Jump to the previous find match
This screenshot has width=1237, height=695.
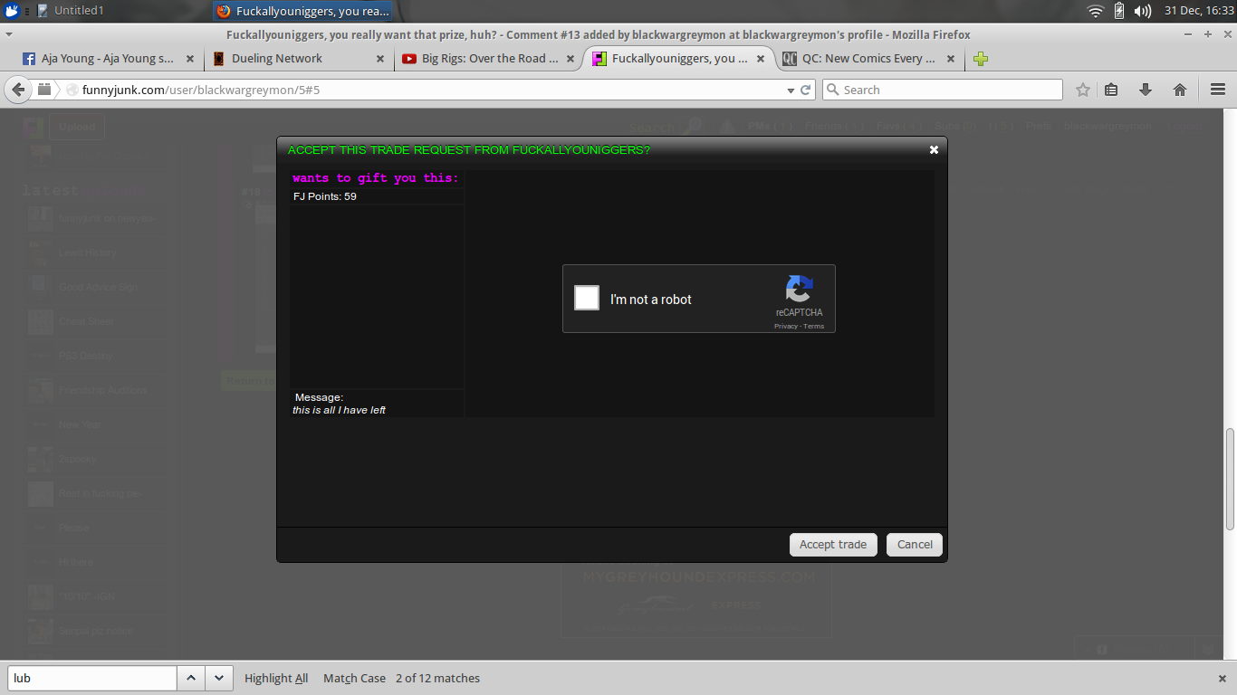coord(191,678)
